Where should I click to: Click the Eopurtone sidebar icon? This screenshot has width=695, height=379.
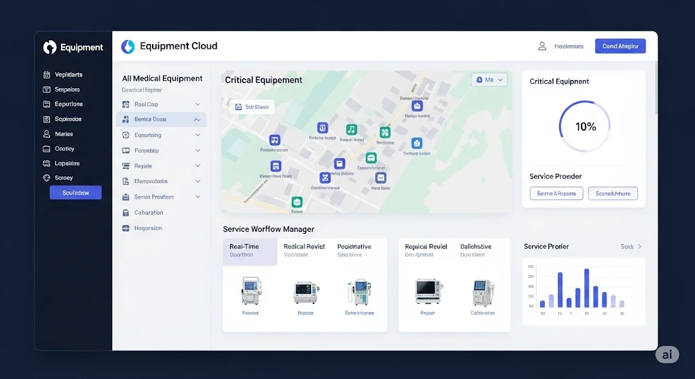point(47,104)
